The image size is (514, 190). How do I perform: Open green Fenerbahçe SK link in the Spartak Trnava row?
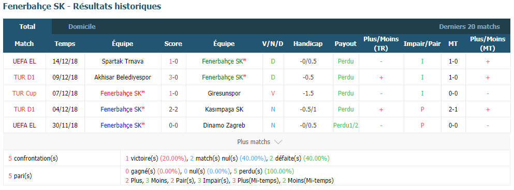pos(224,61)
